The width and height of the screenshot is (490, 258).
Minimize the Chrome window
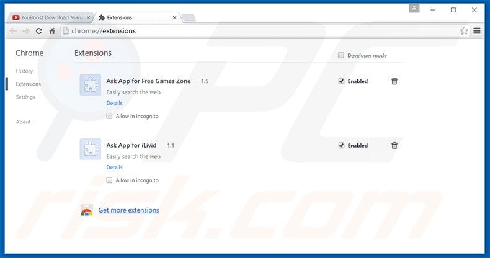(433, 10)
